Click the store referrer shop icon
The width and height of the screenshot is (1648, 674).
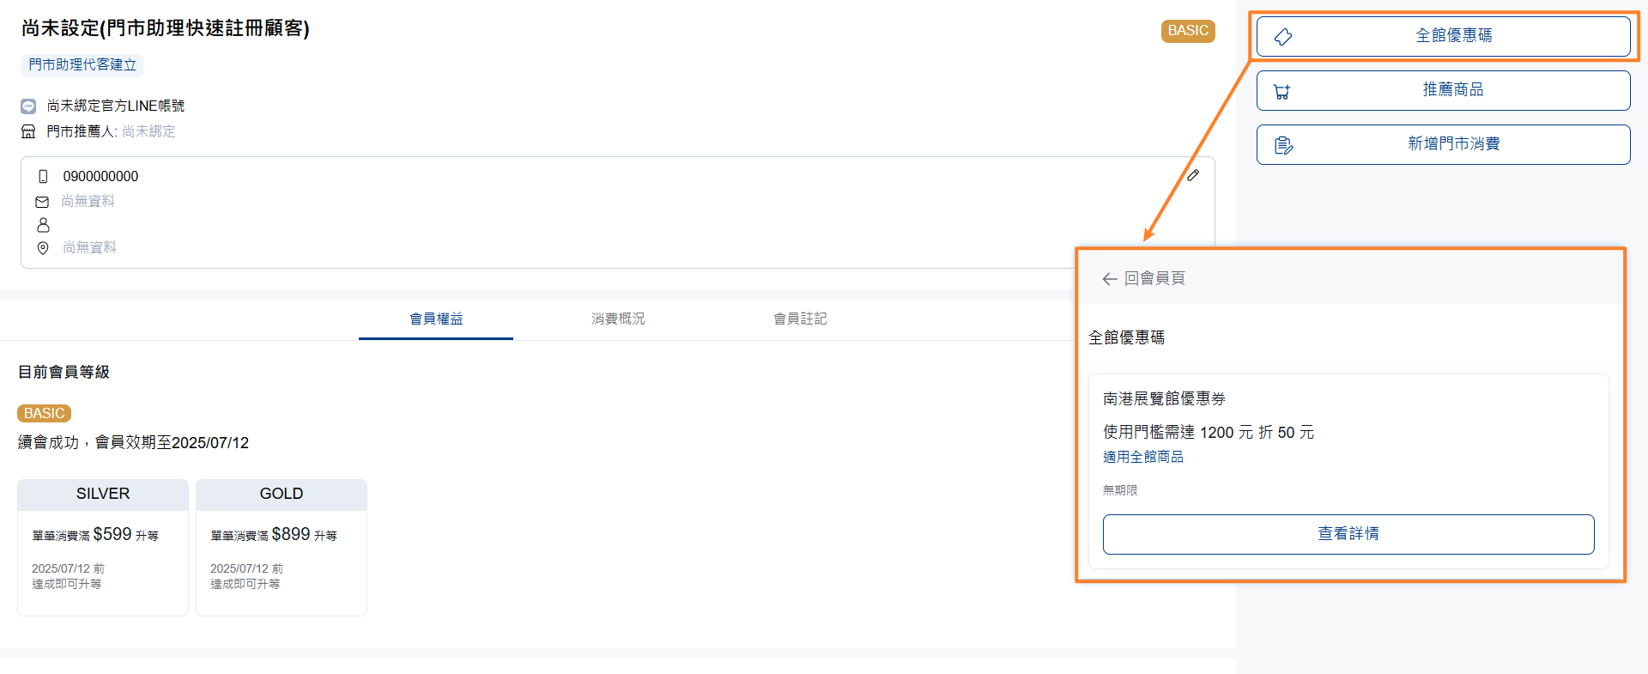(x=28, y=131)
